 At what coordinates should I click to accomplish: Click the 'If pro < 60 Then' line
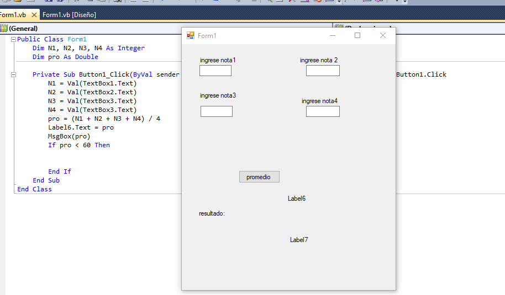(x=79, y=145)
